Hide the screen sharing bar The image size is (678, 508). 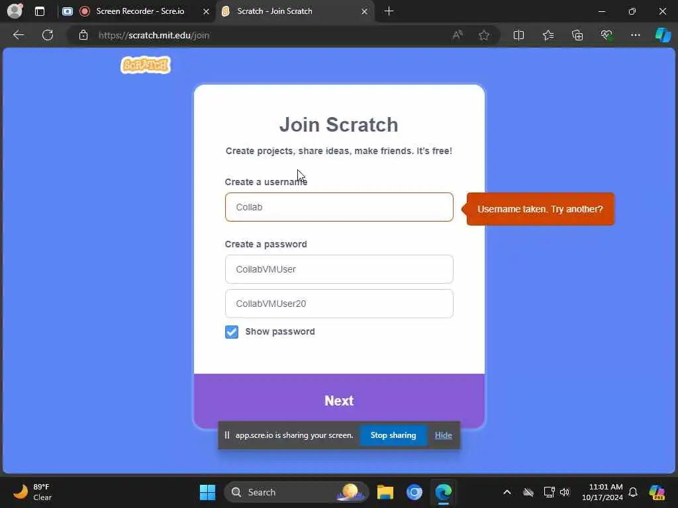pos(443,435)
